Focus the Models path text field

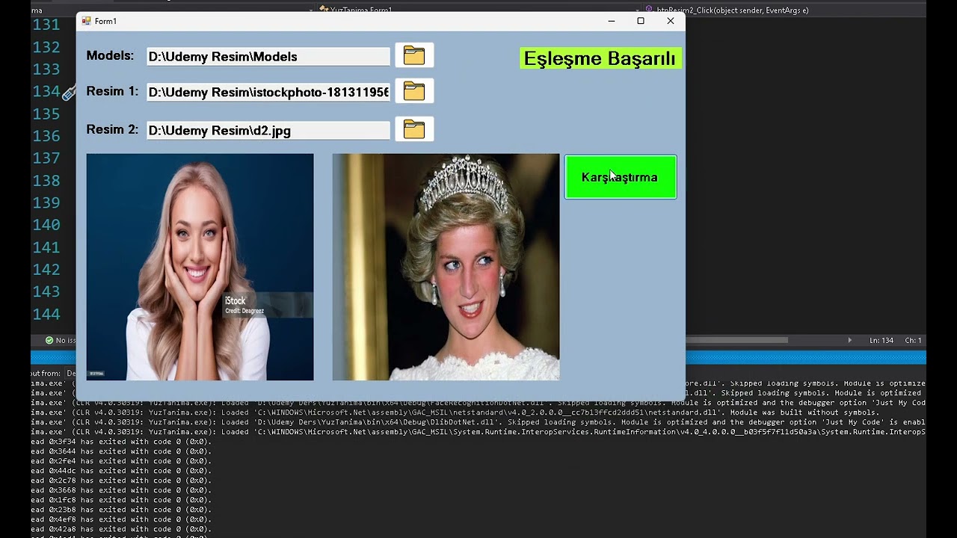tap(268, 57)
